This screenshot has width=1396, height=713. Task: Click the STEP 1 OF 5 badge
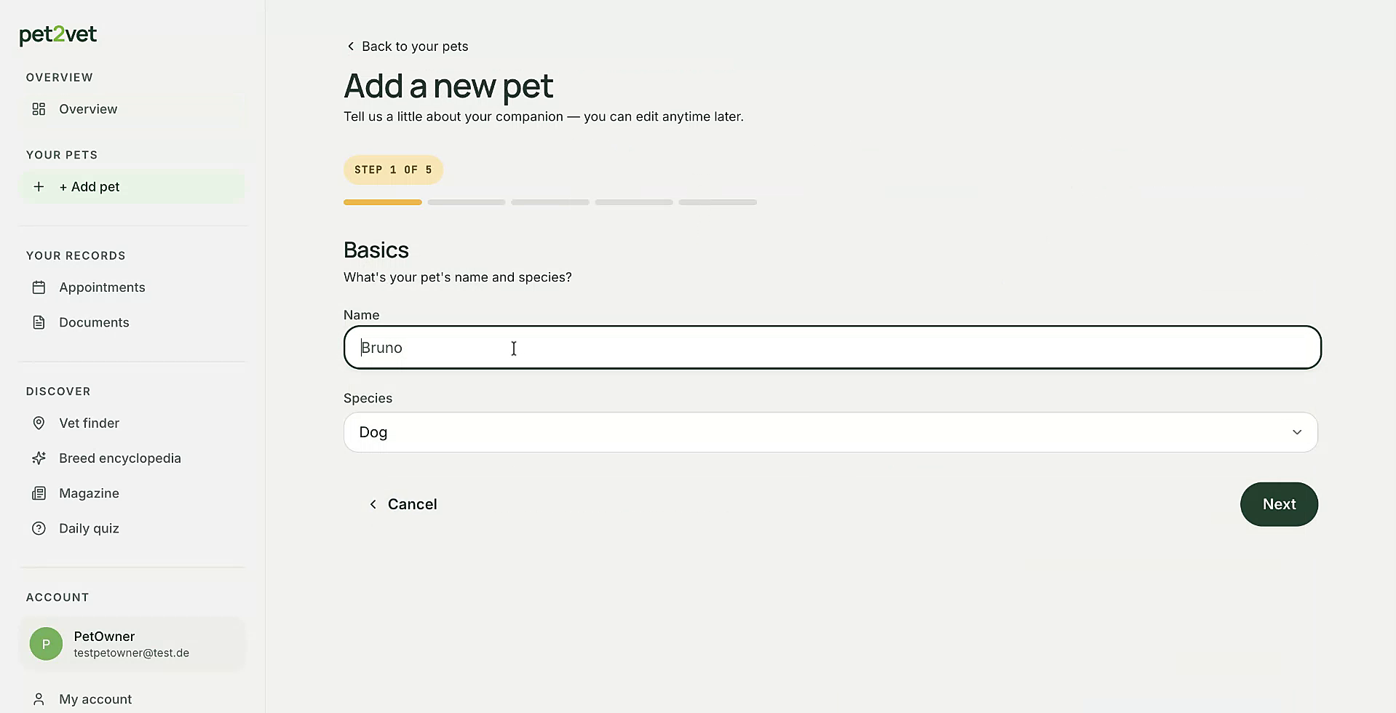393,170
